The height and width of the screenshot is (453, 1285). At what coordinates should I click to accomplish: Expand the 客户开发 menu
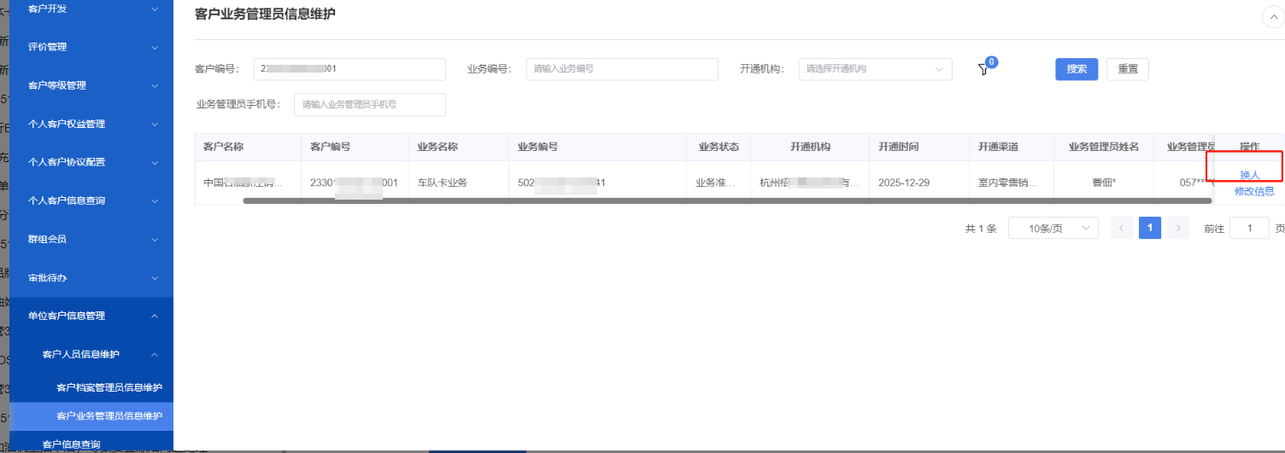pyautogui.click(x=92, y=9)
